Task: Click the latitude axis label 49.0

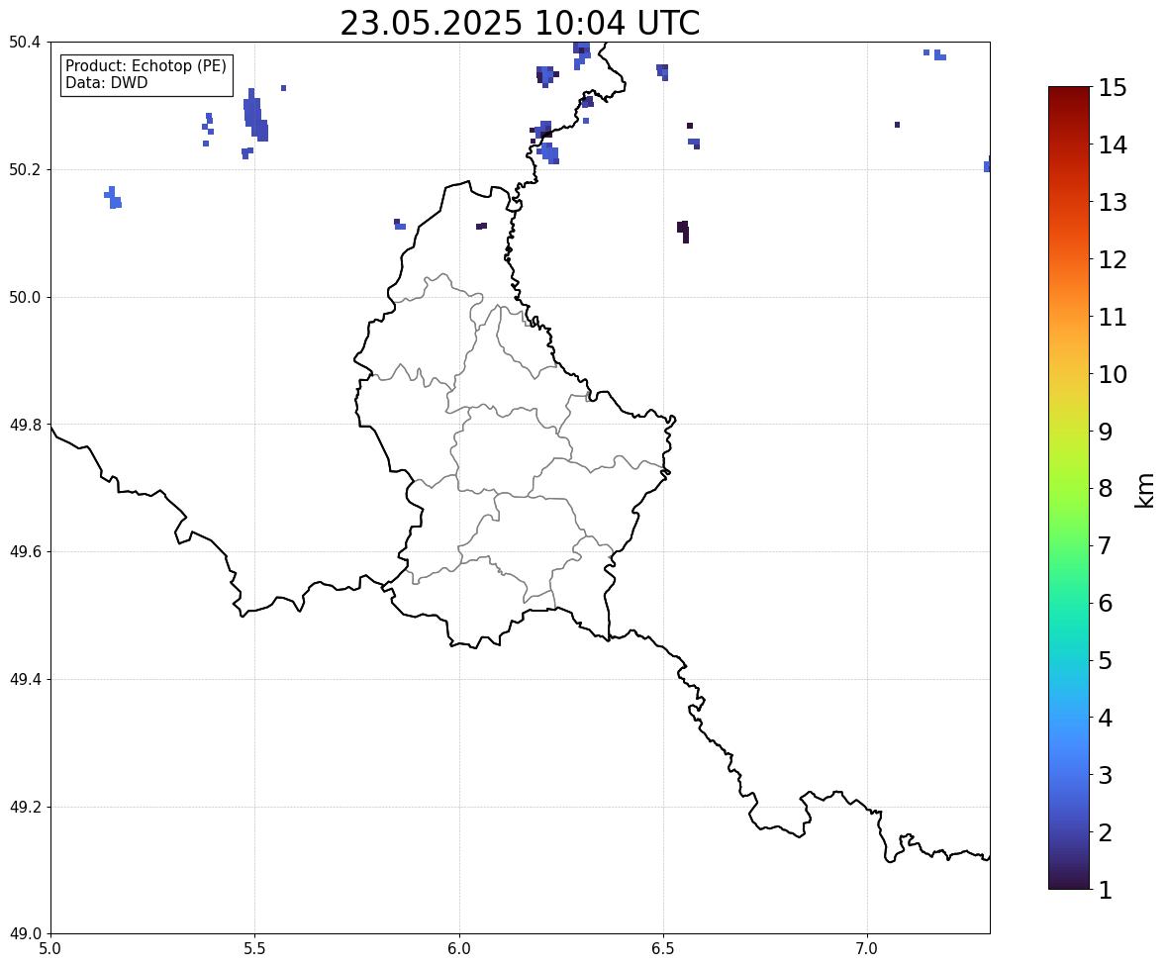Action: 26,934
